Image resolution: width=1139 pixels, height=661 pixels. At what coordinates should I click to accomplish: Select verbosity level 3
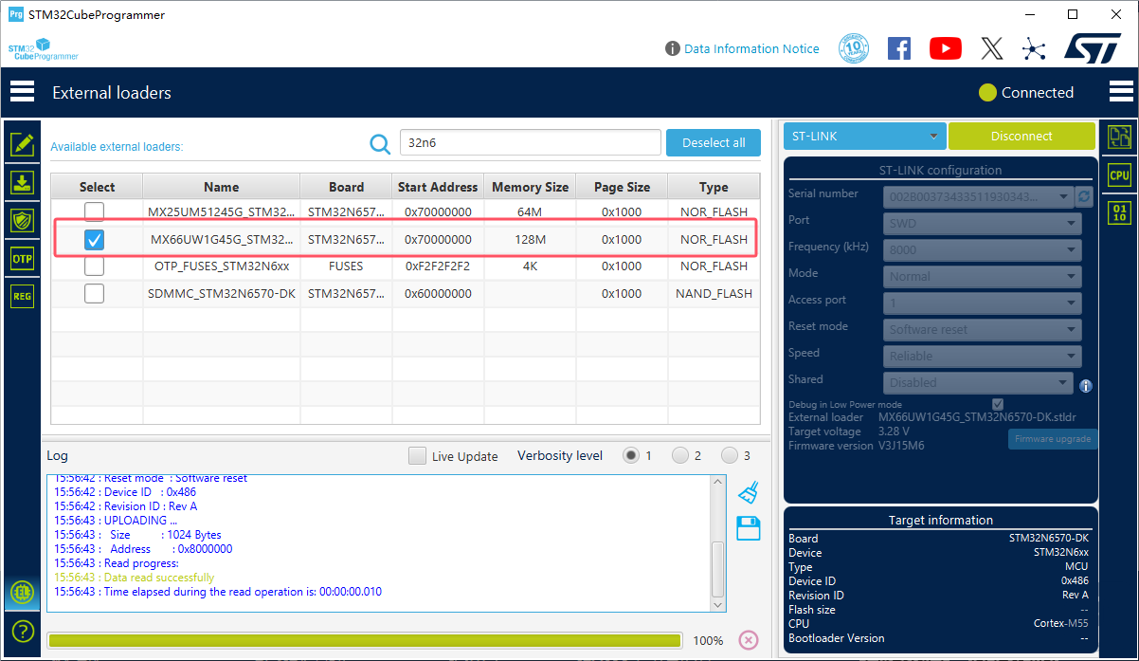(x=730, y=455)
